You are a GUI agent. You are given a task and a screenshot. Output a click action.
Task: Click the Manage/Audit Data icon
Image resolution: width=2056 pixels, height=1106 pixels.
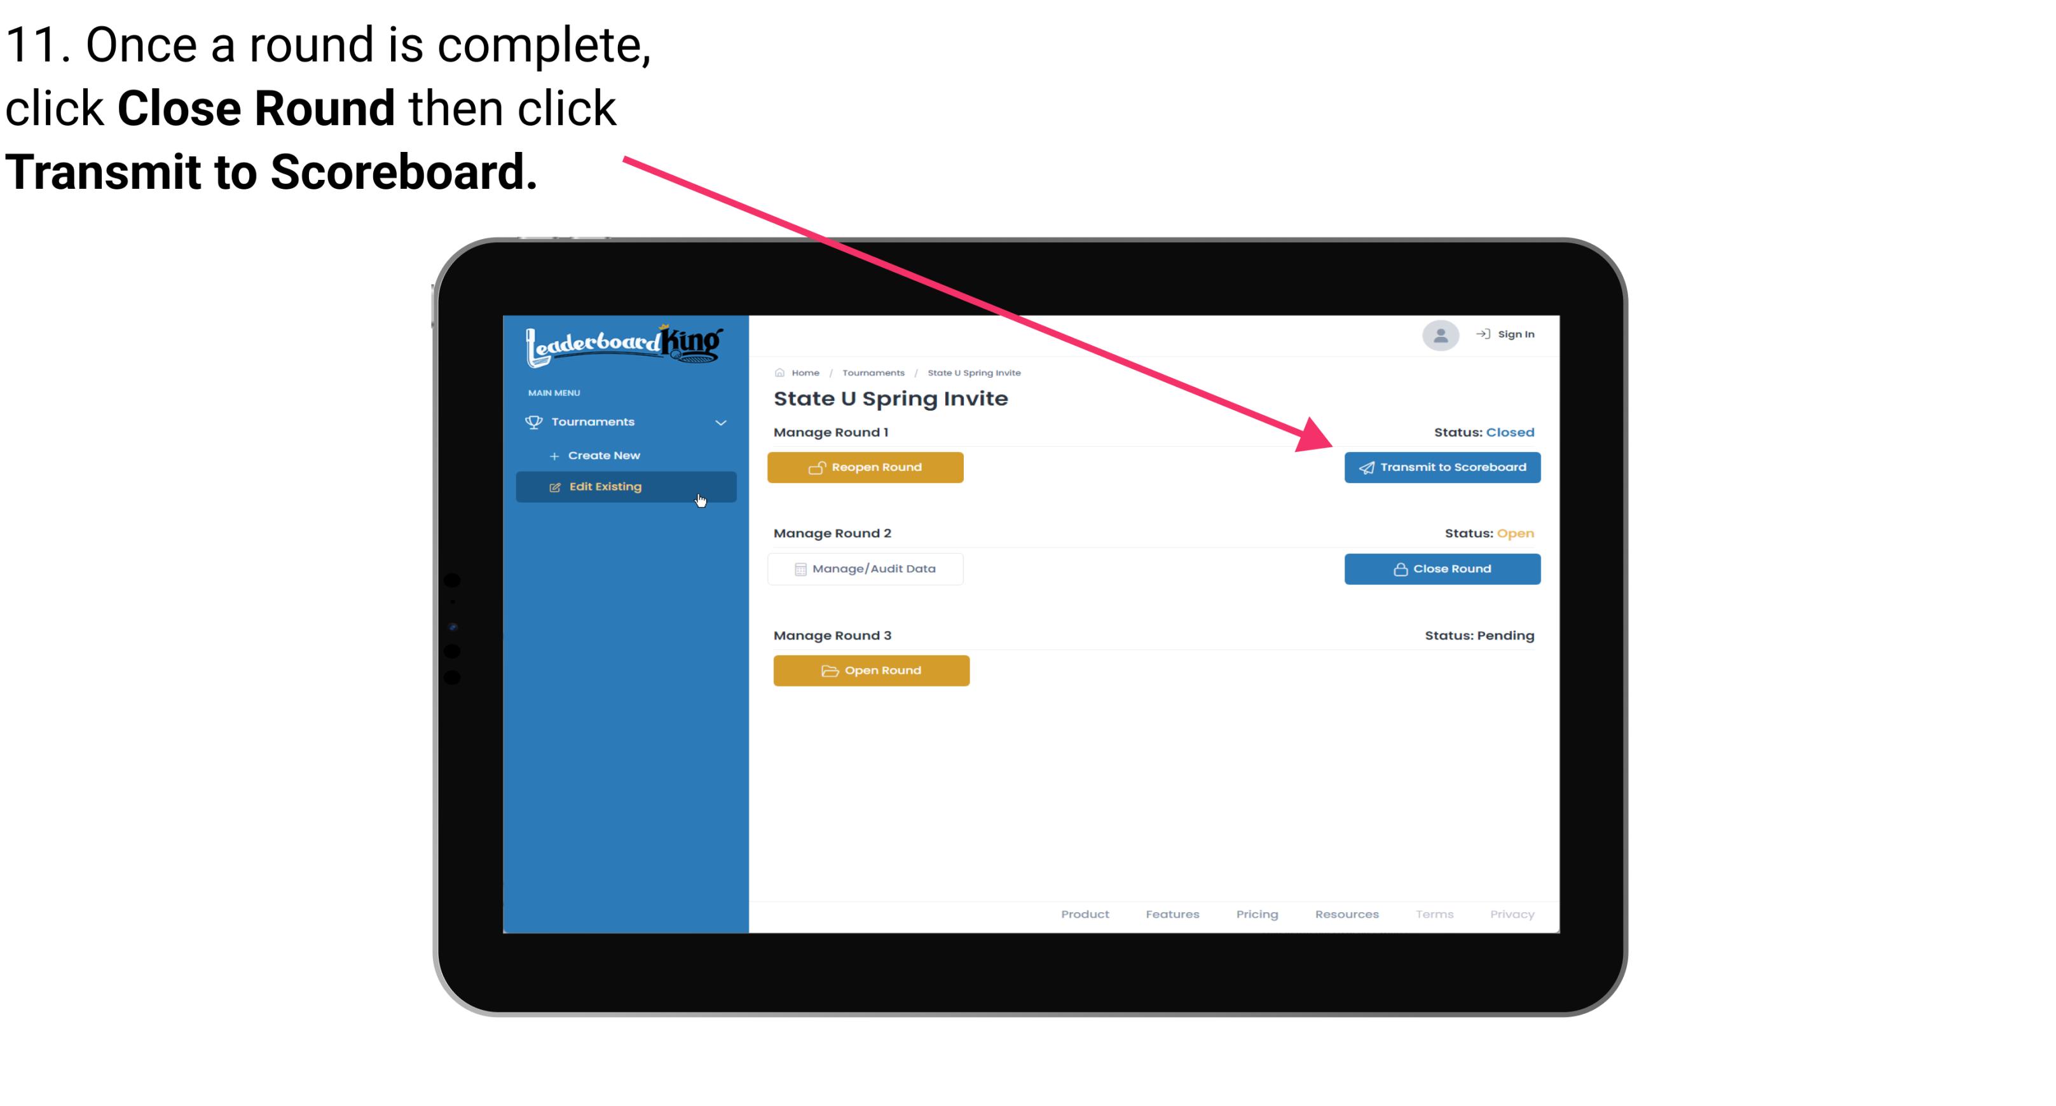[797, 568]
